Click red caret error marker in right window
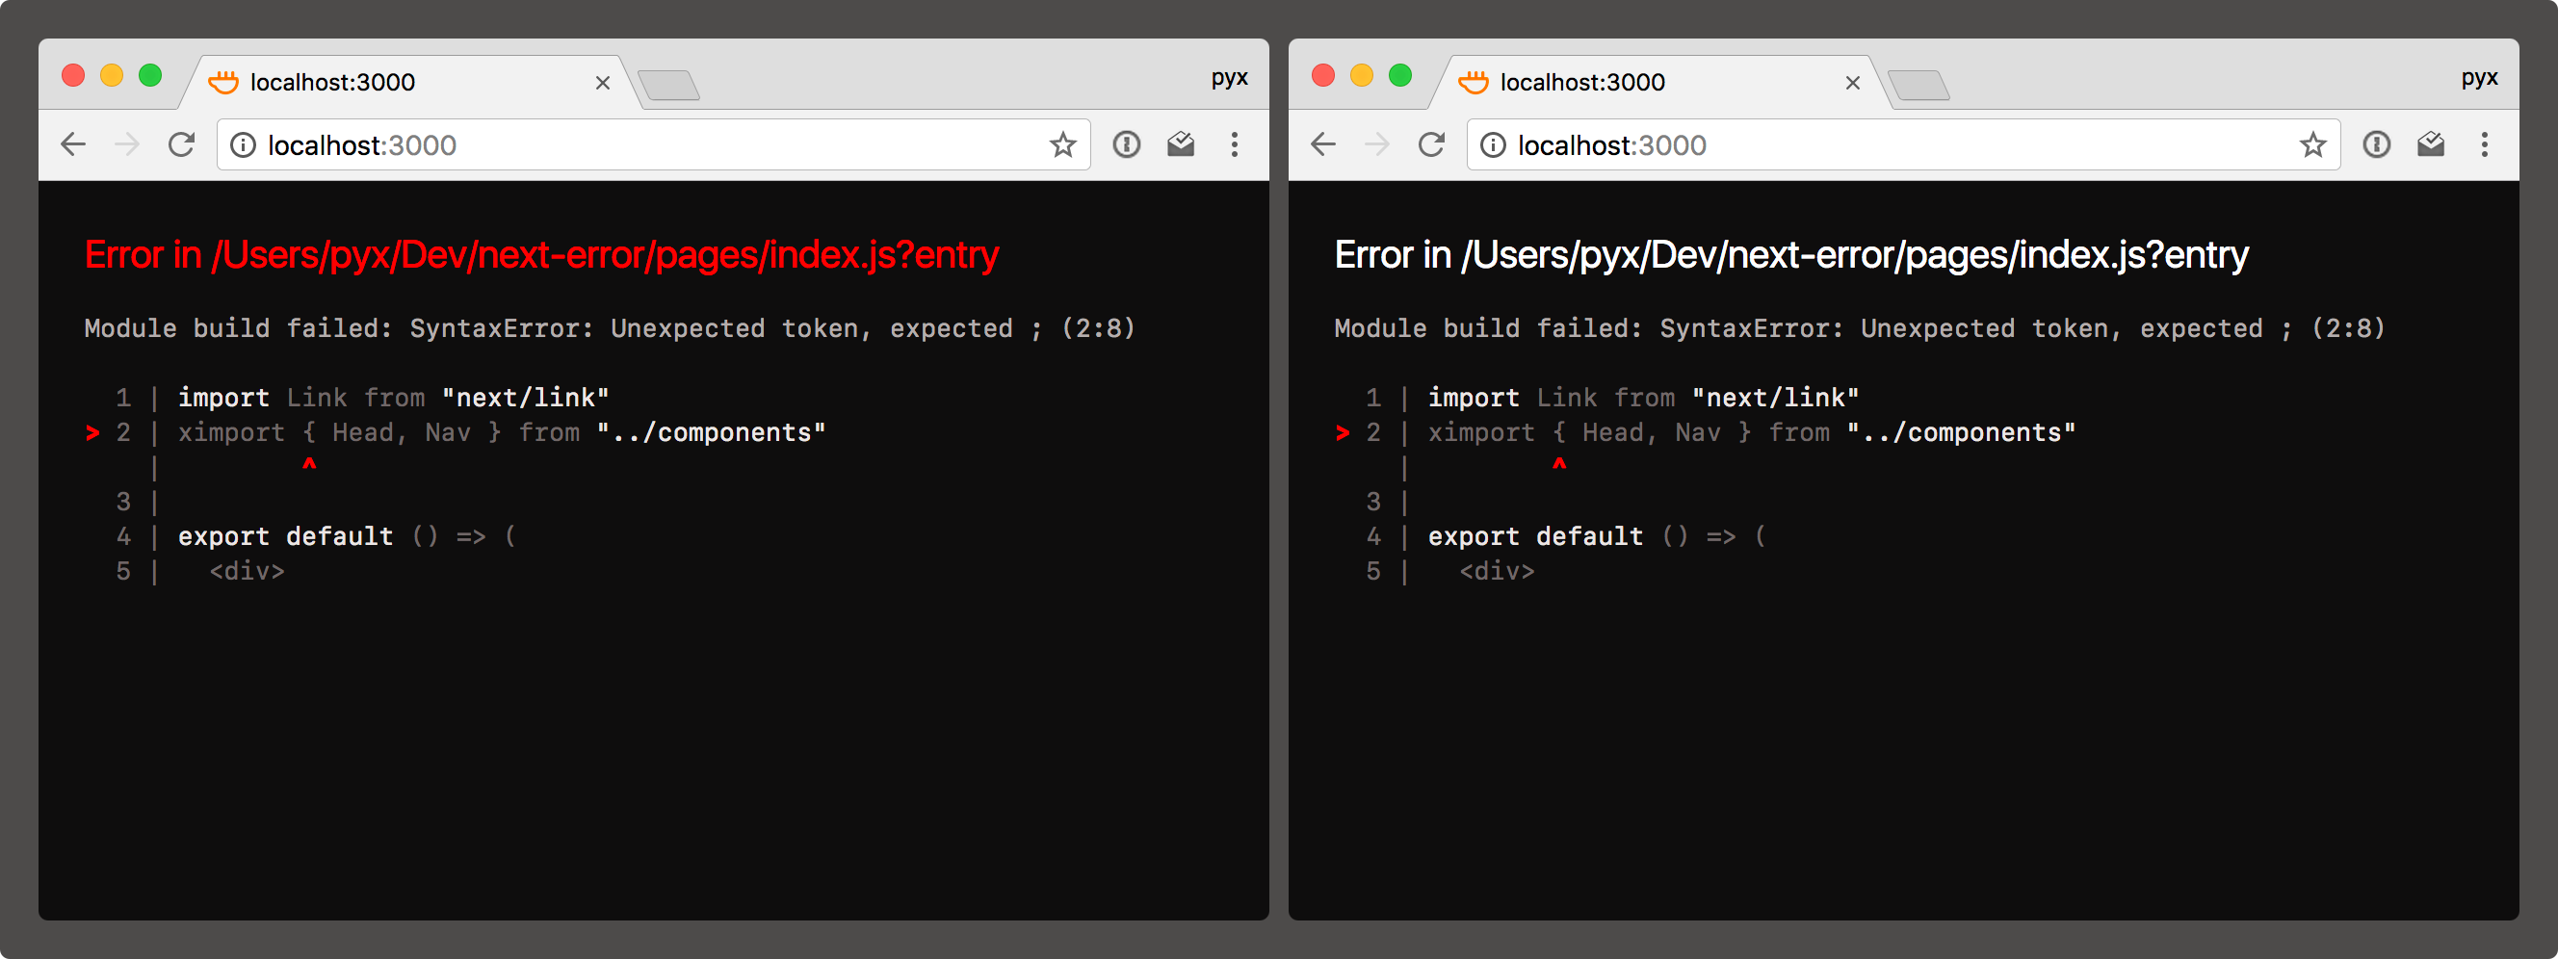This screenshot has height=959, width=2558. click(x=1559, y=464)
